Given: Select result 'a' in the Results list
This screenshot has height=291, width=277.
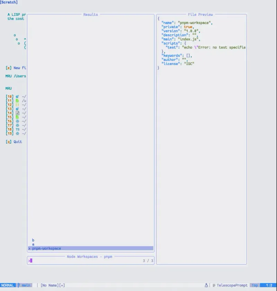Looking at the screenshot, I should click(33, 244).
